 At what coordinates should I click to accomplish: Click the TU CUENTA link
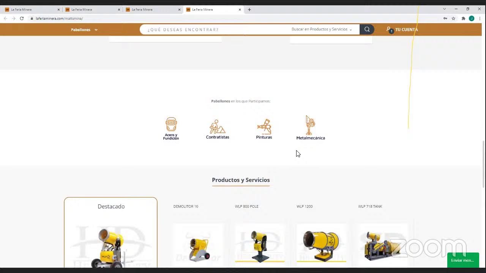[406, 30]
